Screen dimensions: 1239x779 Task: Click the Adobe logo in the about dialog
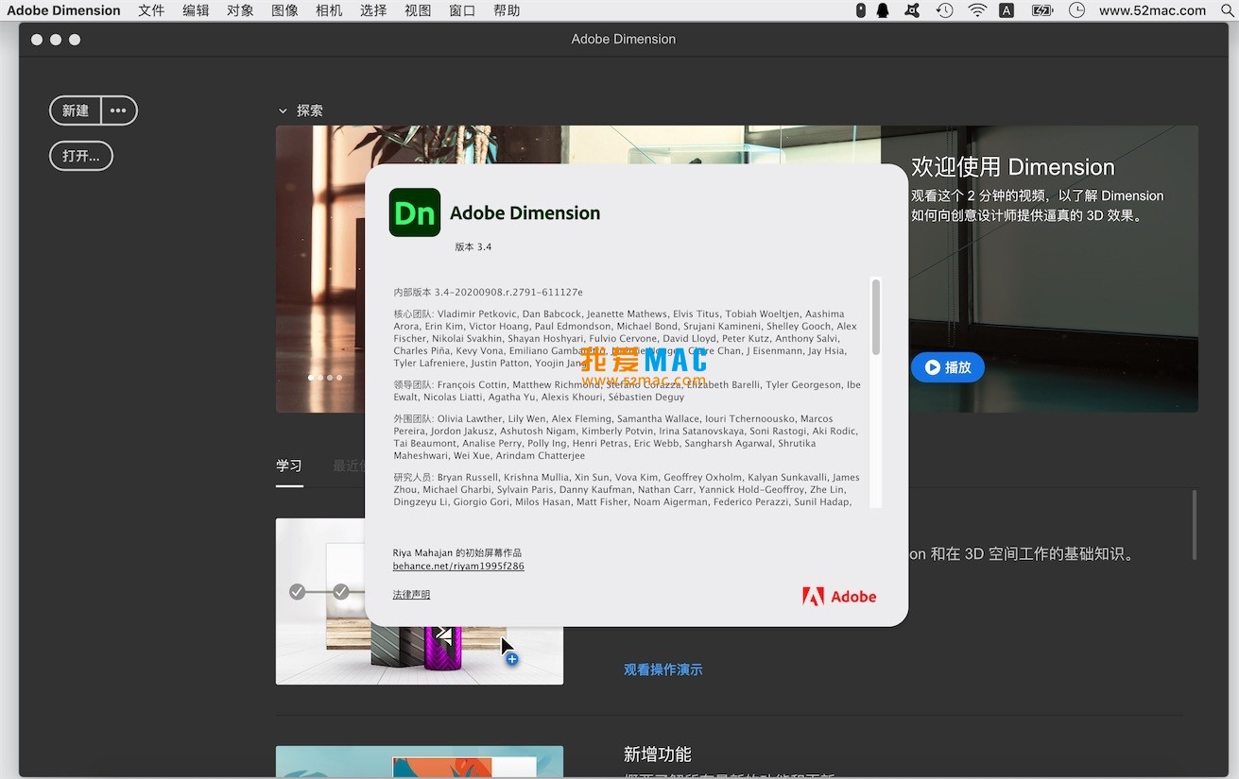coord(839,596)
